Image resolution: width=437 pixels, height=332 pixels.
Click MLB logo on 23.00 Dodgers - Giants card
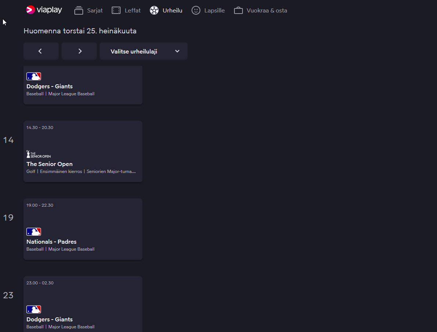(34, 309)
